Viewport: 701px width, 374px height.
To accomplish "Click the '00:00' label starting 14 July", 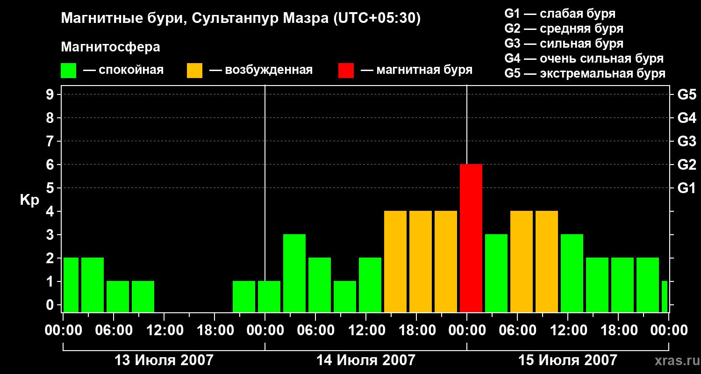I will click(x=265, y=331).
